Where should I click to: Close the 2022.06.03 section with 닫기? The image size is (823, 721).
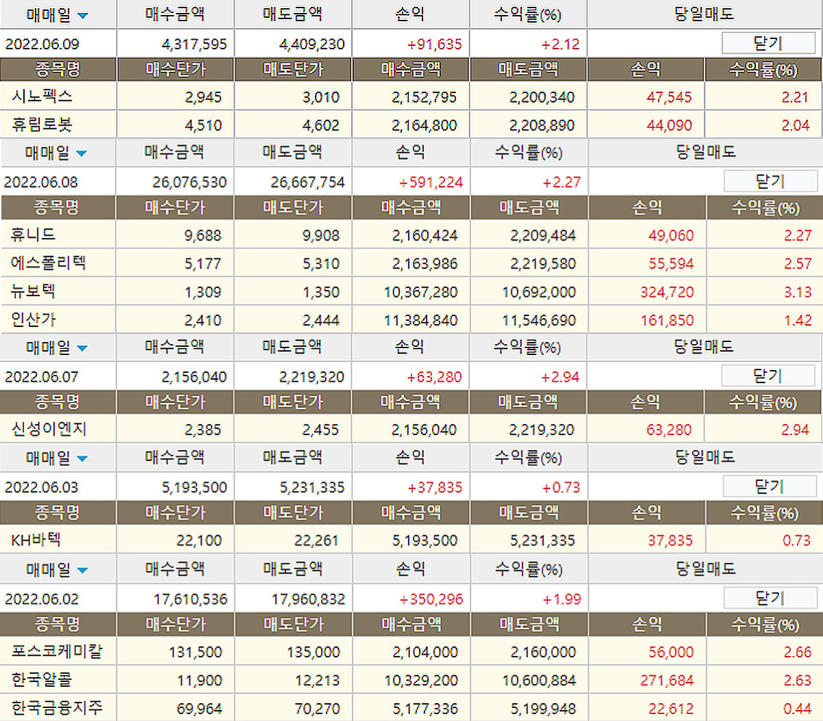pos(769,487)
